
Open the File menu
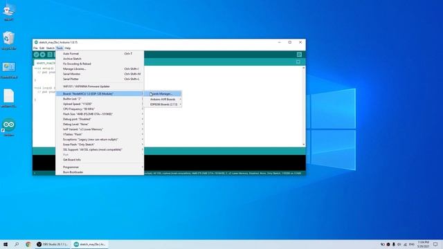(x=35, y=48)
